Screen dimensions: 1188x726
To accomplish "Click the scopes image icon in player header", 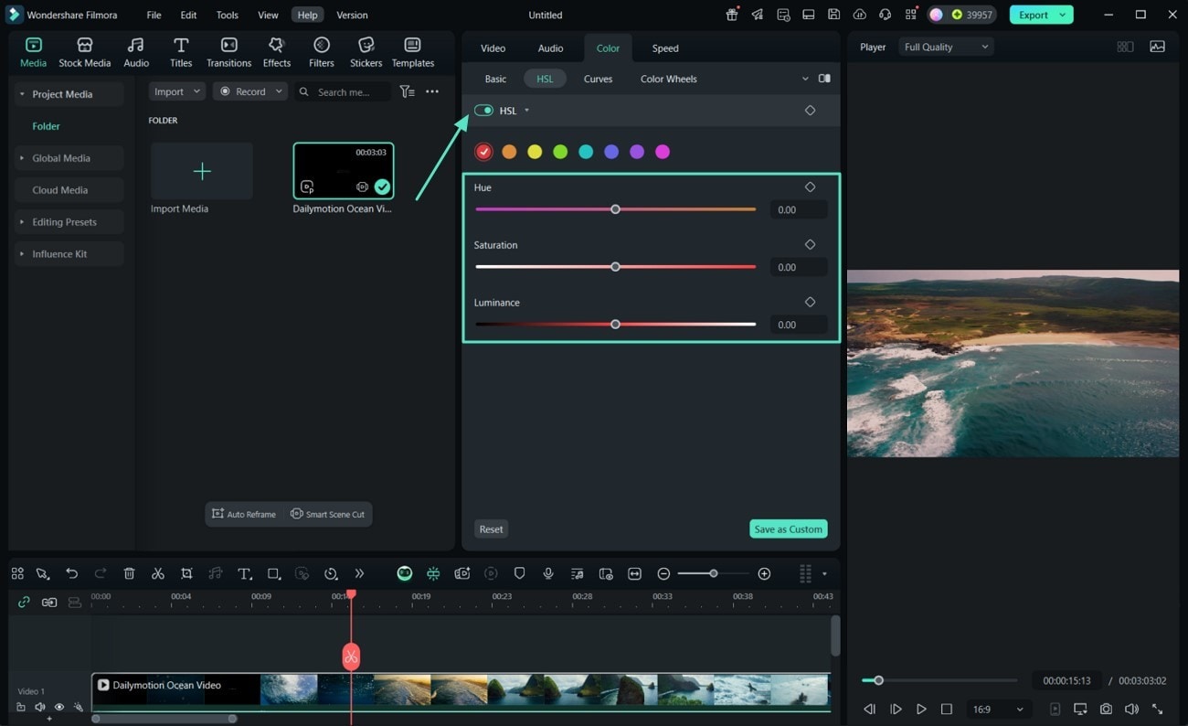I will 1157,47.
